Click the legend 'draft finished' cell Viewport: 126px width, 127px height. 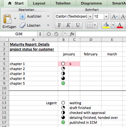80,108
